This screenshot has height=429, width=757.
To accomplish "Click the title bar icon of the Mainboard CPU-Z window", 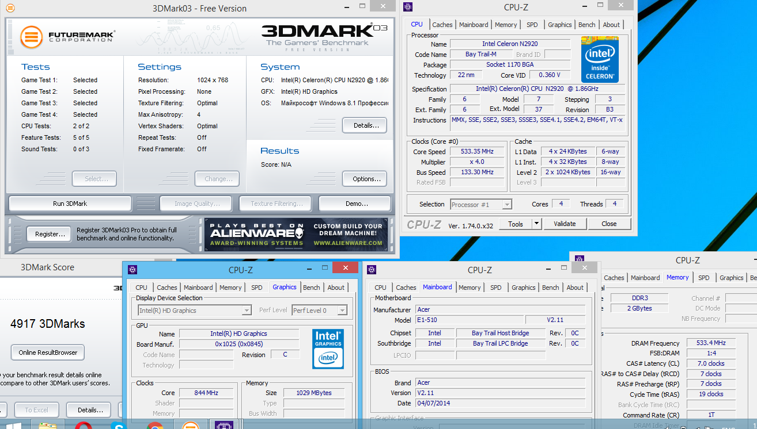I will pos(372,269).
